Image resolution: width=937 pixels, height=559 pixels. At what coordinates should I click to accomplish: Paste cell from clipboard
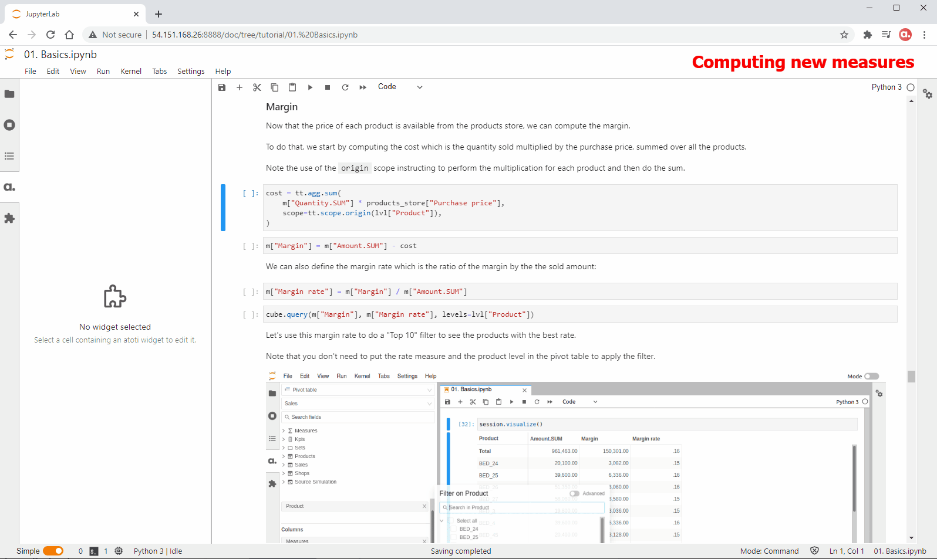[292, 87]
